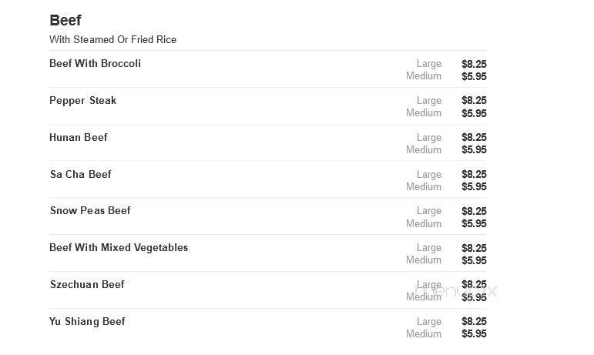Click Beef With Mixed Vegetables item
This screenshot has height=355, width=594.
click(119, 247)
